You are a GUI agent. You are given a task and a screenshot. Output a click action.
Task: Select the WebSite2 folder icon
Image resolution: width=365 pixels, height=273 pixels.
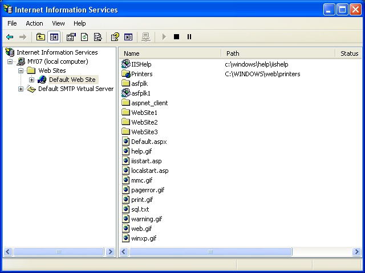click(x=126, y=122)
